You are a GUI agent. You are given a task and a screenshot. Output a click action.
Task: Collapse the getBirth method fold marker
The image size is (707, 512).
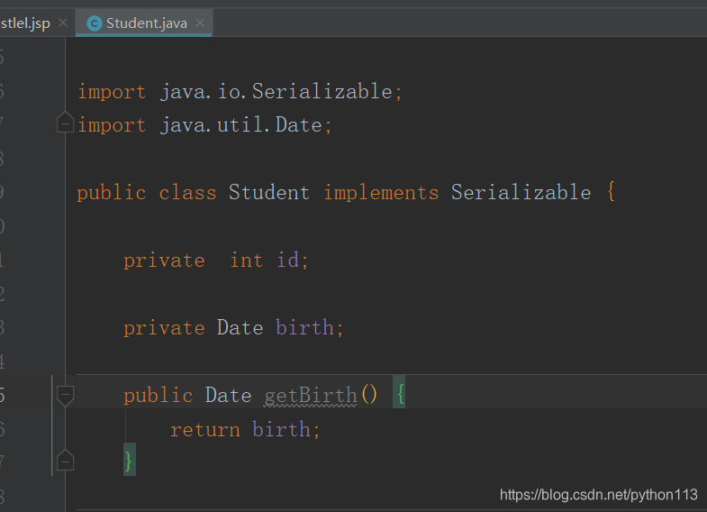pos(66,396)
